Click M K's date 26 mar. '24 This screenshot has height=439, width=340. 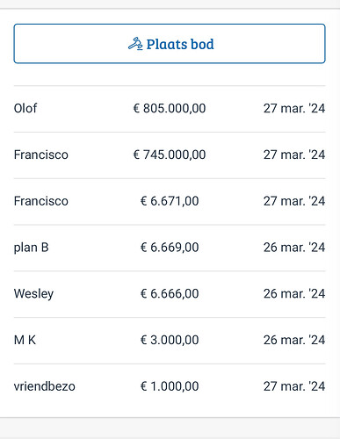[x=294, y=340]
